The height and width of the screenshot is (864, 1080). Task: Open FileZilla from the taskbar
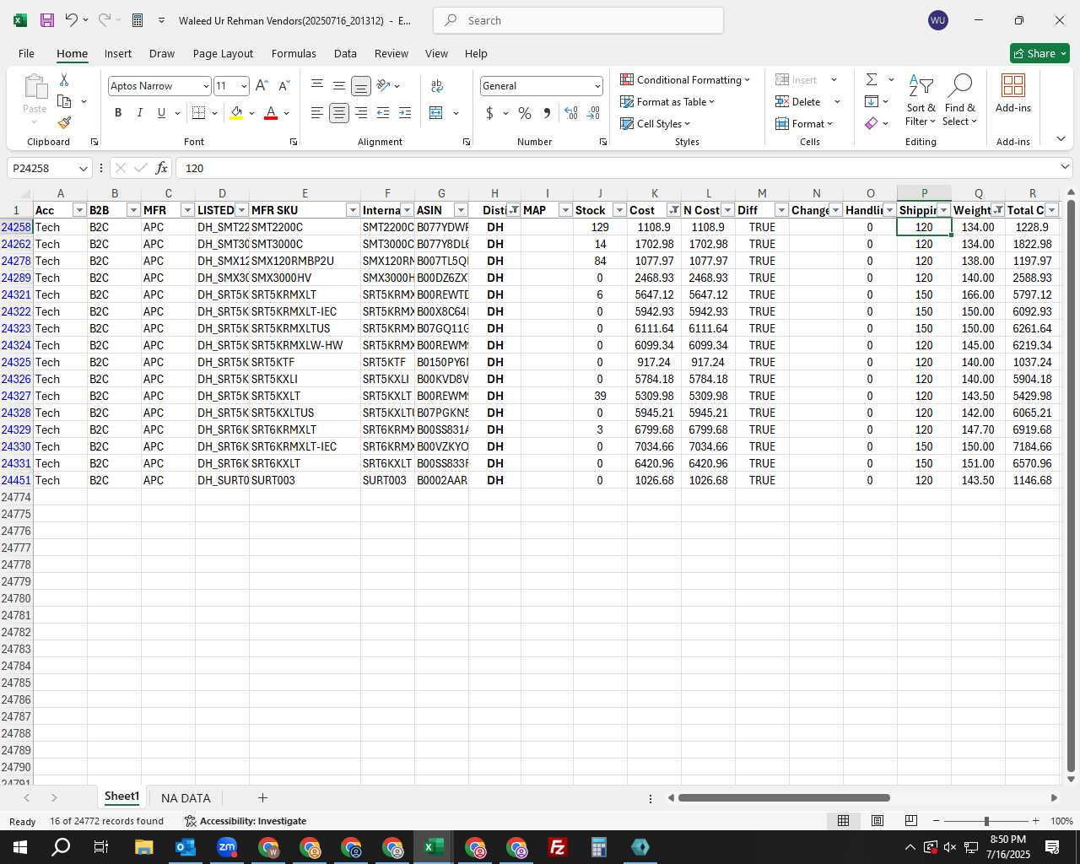557,847
